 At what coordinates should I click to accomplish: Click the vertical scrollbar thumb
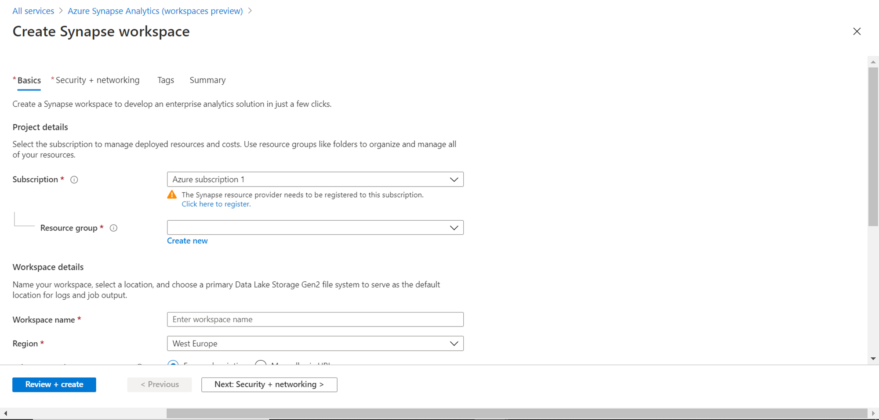tap(873, 147)
